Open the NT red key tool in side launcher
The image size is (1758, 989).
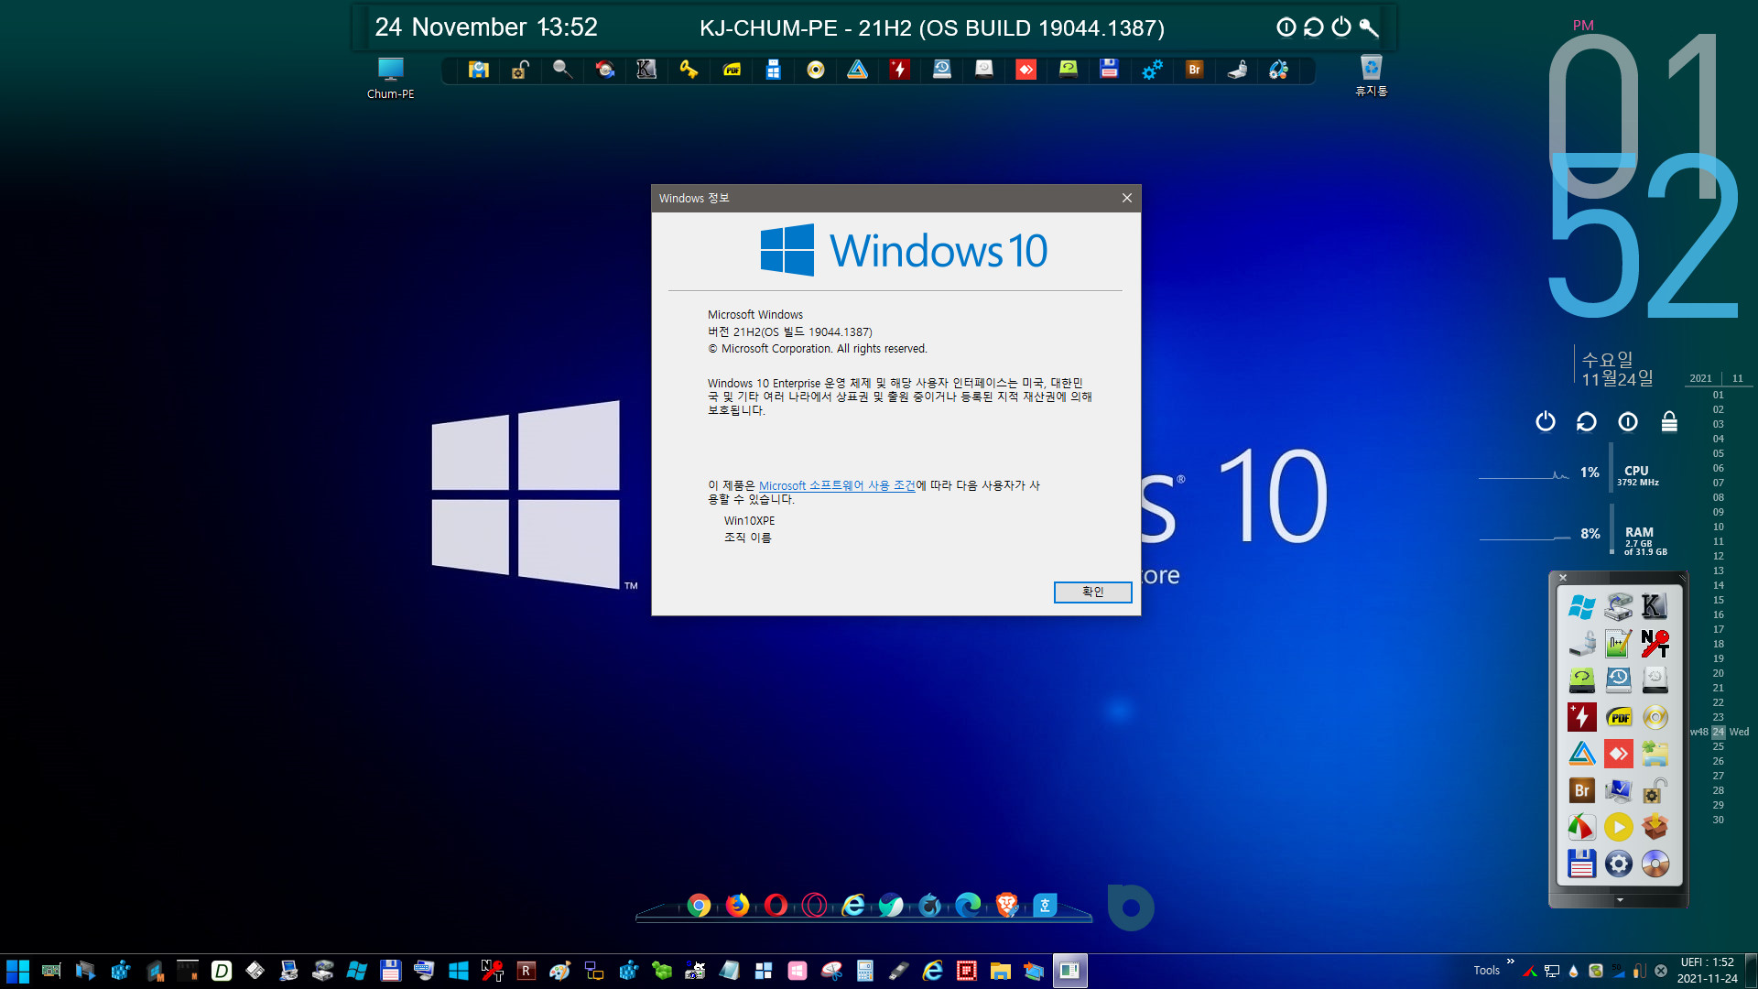1655,644
